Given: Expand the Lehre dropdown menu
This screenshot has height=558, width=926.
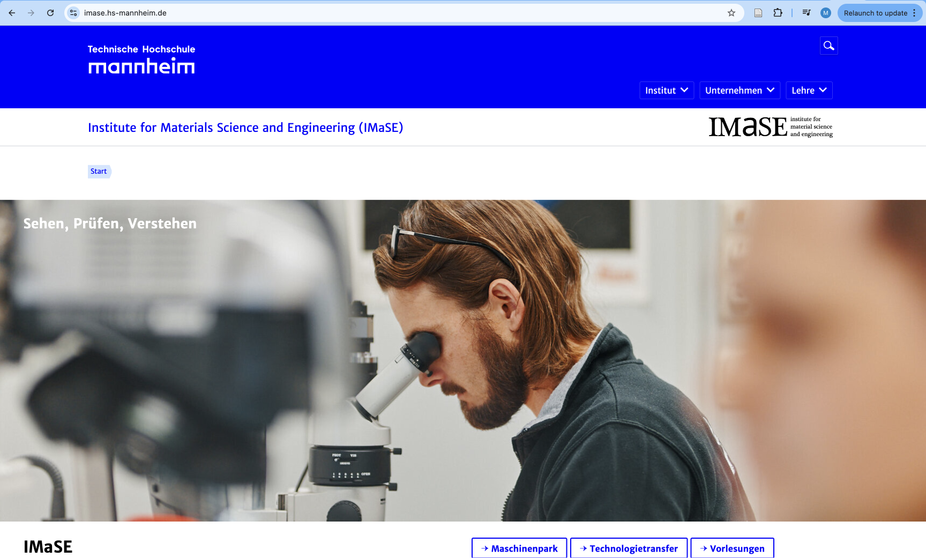Looking at the screenshot, I should point(809,91).
